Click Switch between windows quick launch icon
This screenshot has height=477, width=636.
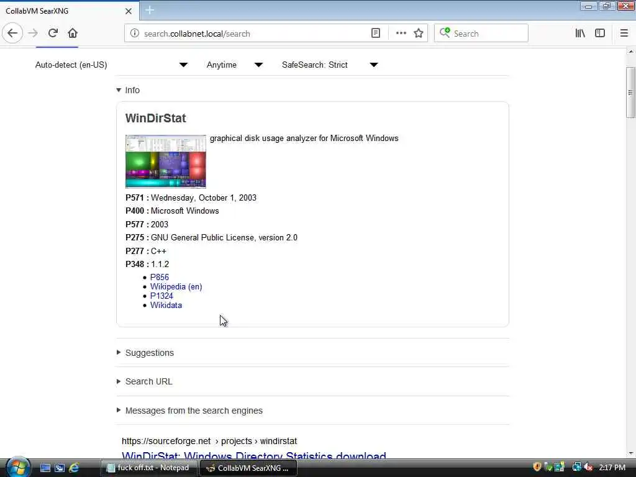60,468
